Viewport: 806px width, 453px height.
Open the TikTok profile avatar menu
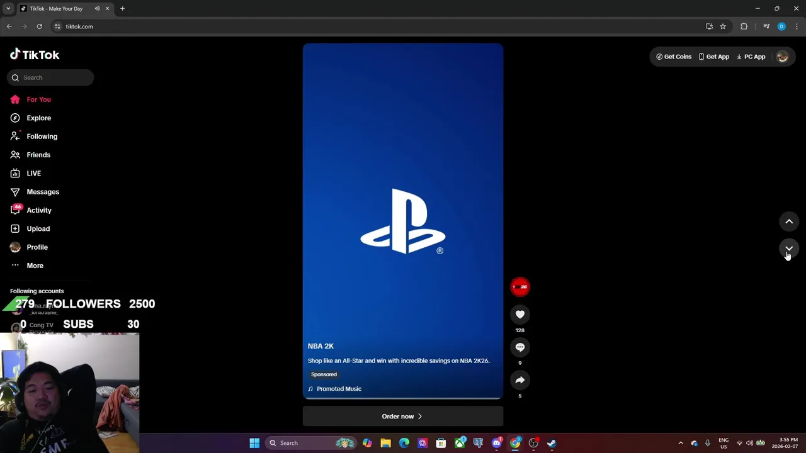(782, 57)
